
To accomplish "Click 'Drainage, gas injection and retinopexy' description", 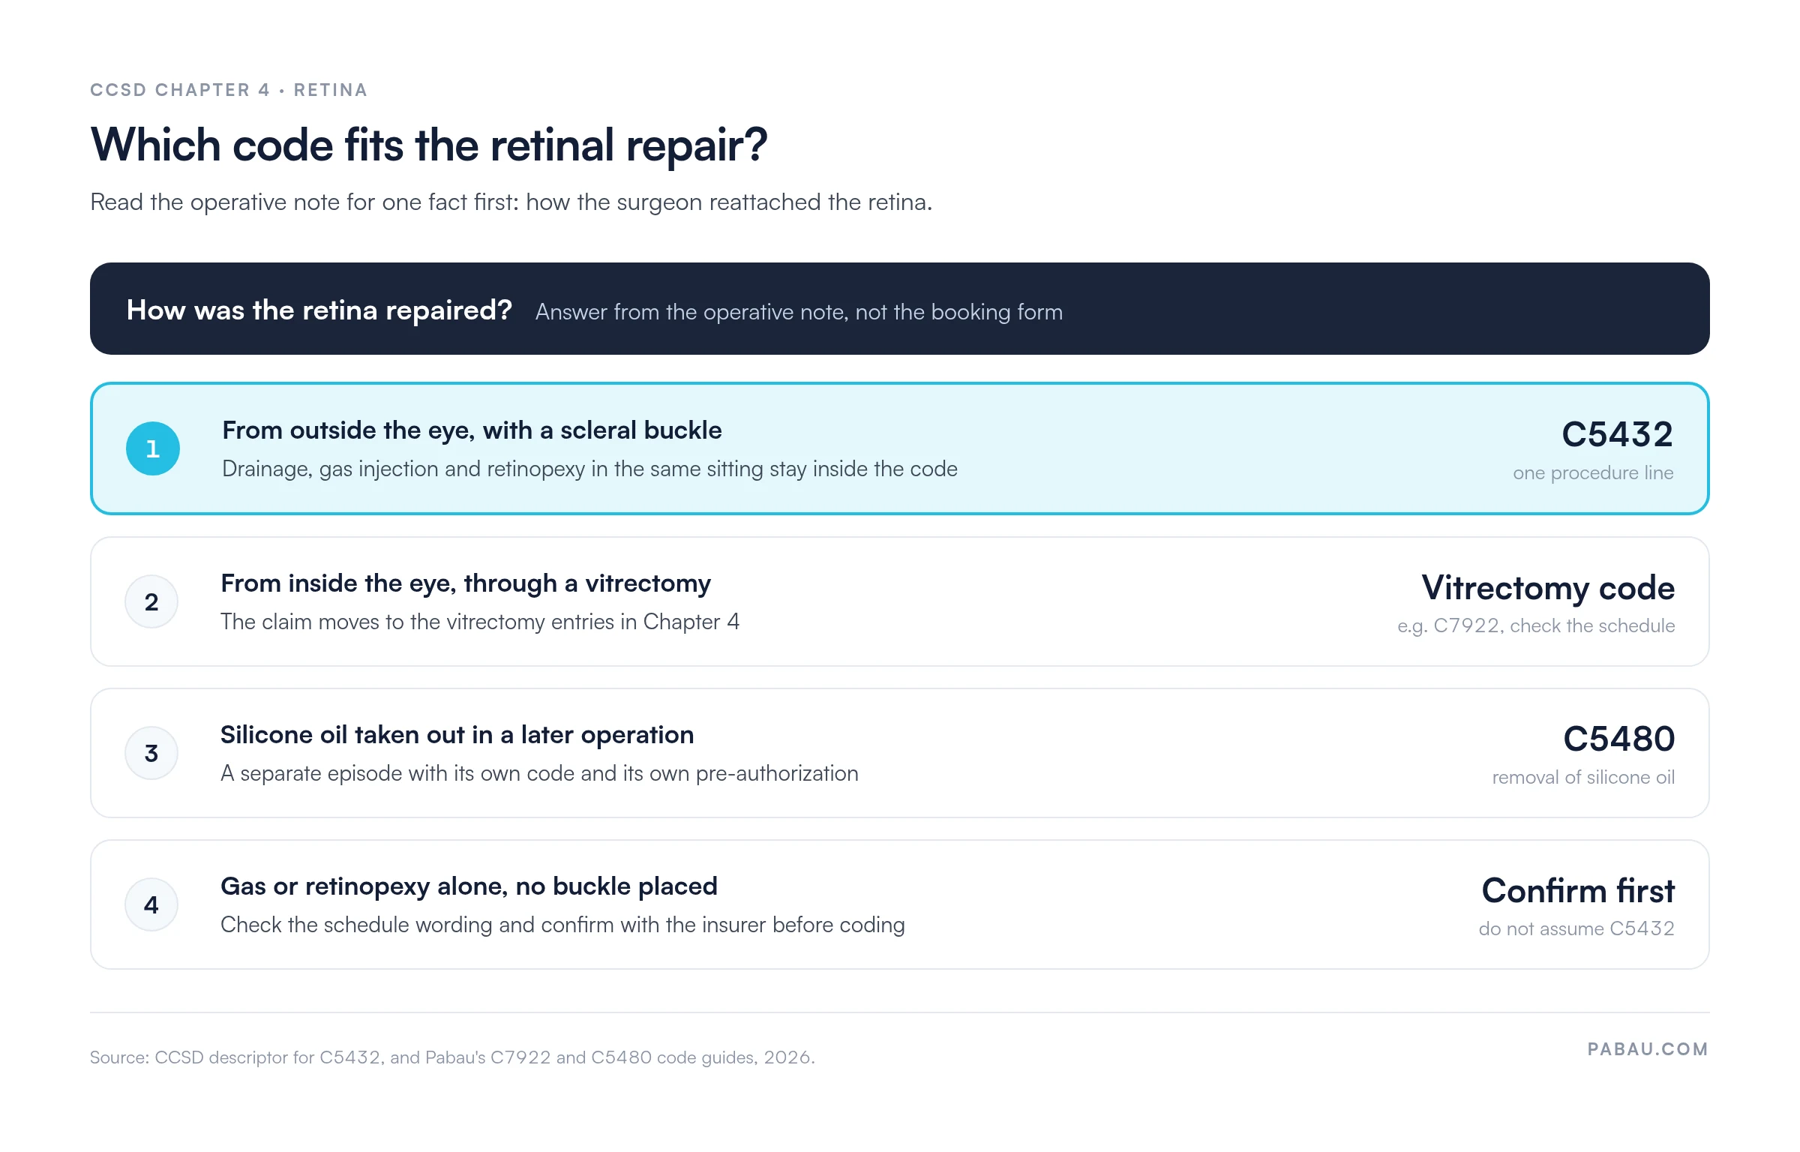I will (x=589, y=469).
